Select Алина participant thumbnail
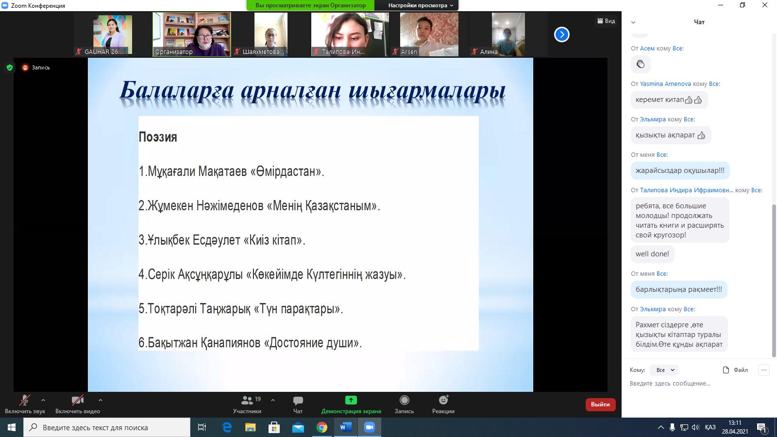 point(508,34)
